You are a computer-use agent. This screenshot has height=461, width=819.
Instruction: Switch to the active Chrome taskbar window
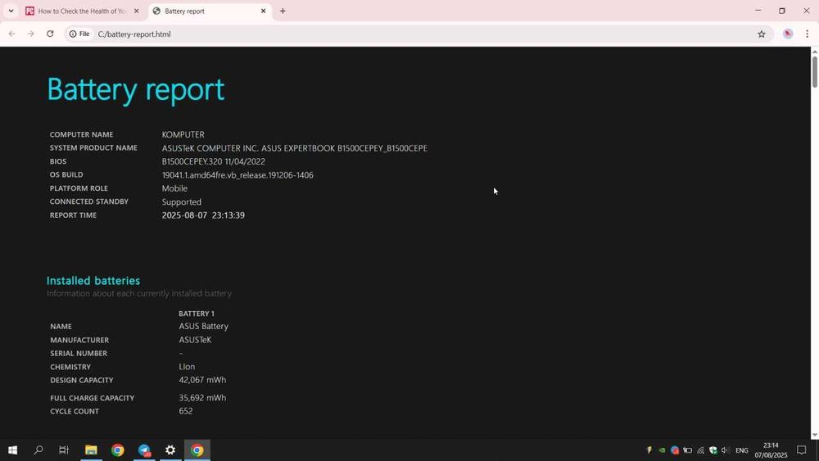[x=197, y=450]
